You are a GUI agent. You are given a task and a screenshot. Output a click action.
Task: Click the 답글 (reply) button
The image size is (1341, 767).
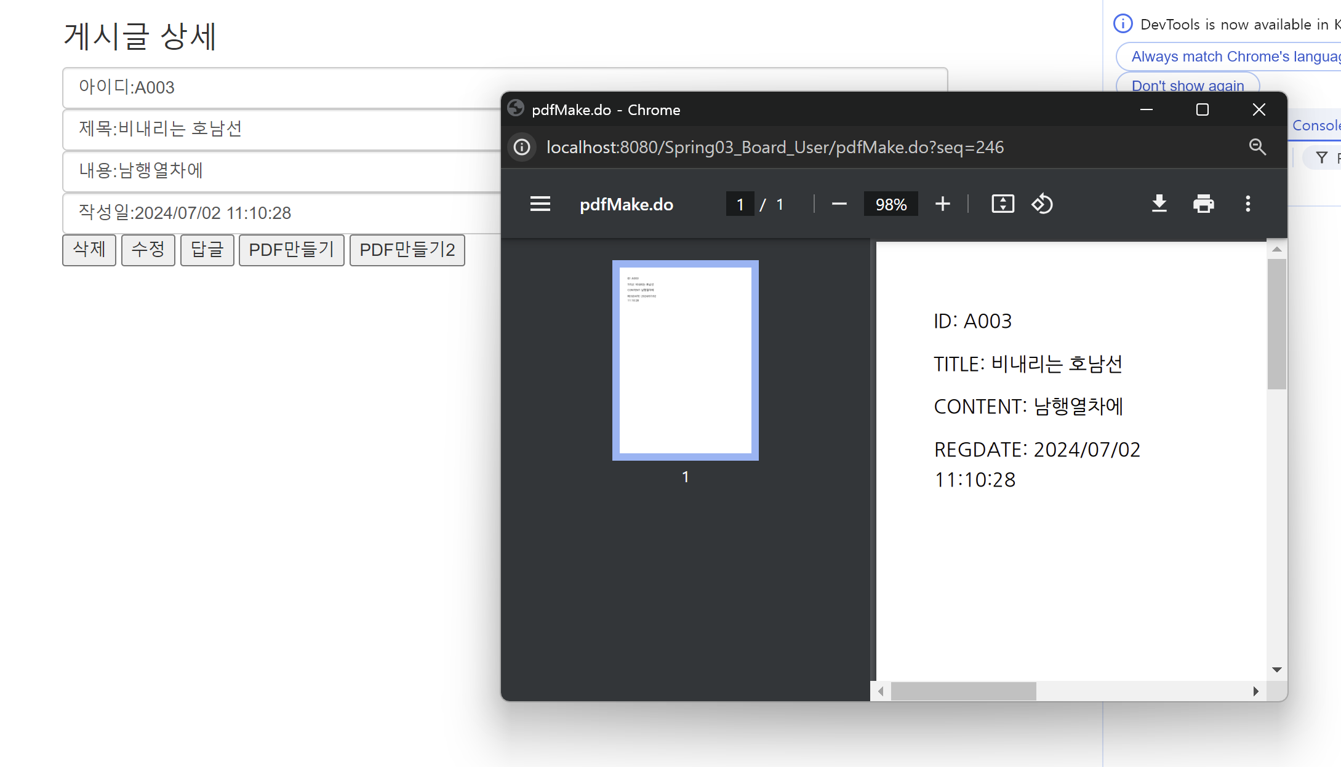click(x=207, y=250)
